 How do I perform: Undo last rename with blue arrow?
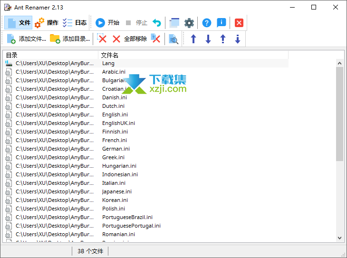coord(157,23)
